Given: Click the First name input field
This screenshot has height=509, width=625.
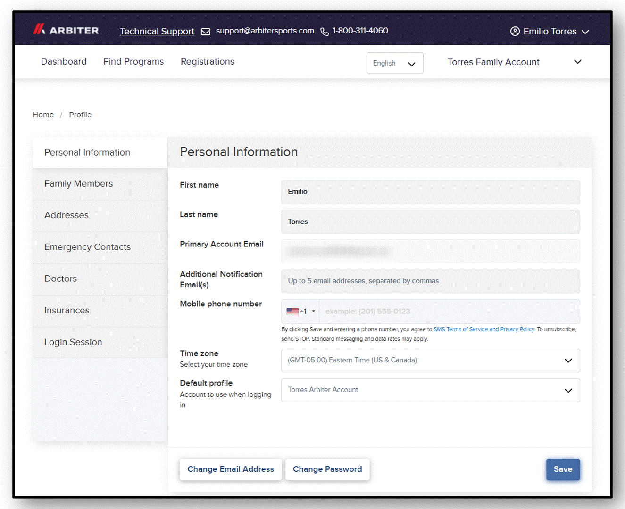Looking at the screenshot, I should [431, 192].
